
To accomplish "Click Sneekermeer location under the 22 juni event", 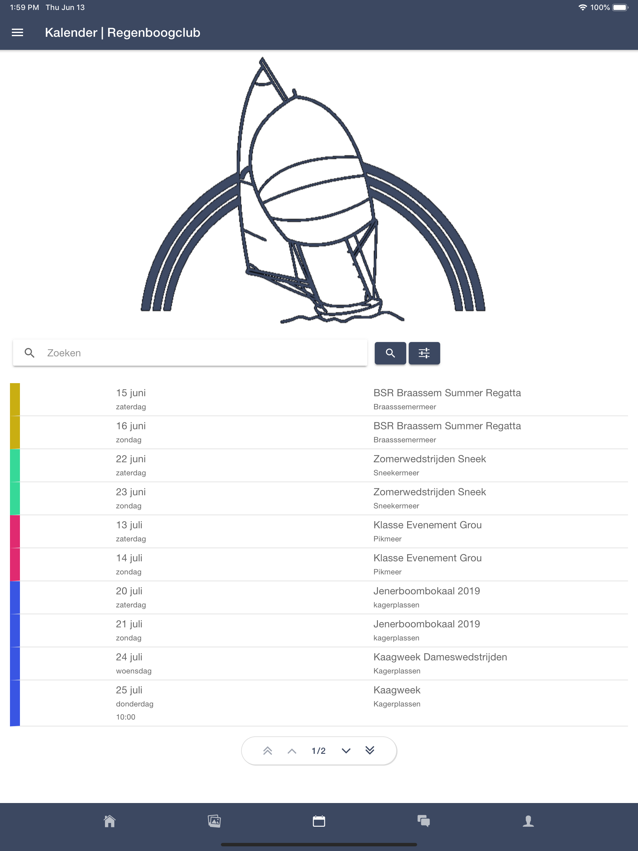I will [x=396, y=473].
